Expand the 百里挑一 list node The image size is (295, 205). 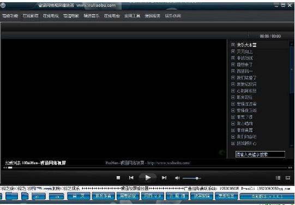(x=233, y=71)
